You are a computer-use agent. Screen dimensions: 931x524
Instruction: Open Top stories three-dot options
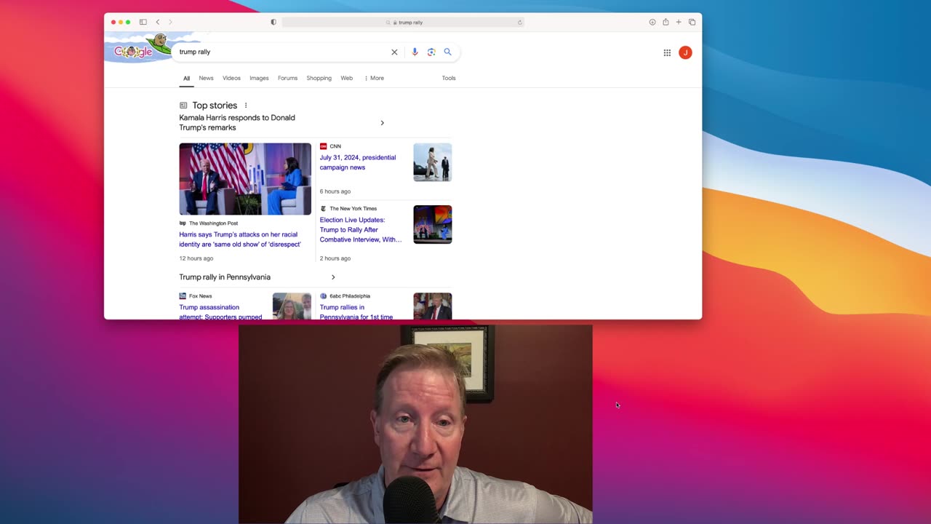pos(246,106)
